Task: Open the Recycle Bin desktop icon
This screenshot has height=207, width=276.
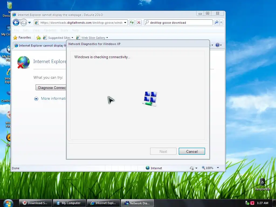Action: [x=263, y=184]
